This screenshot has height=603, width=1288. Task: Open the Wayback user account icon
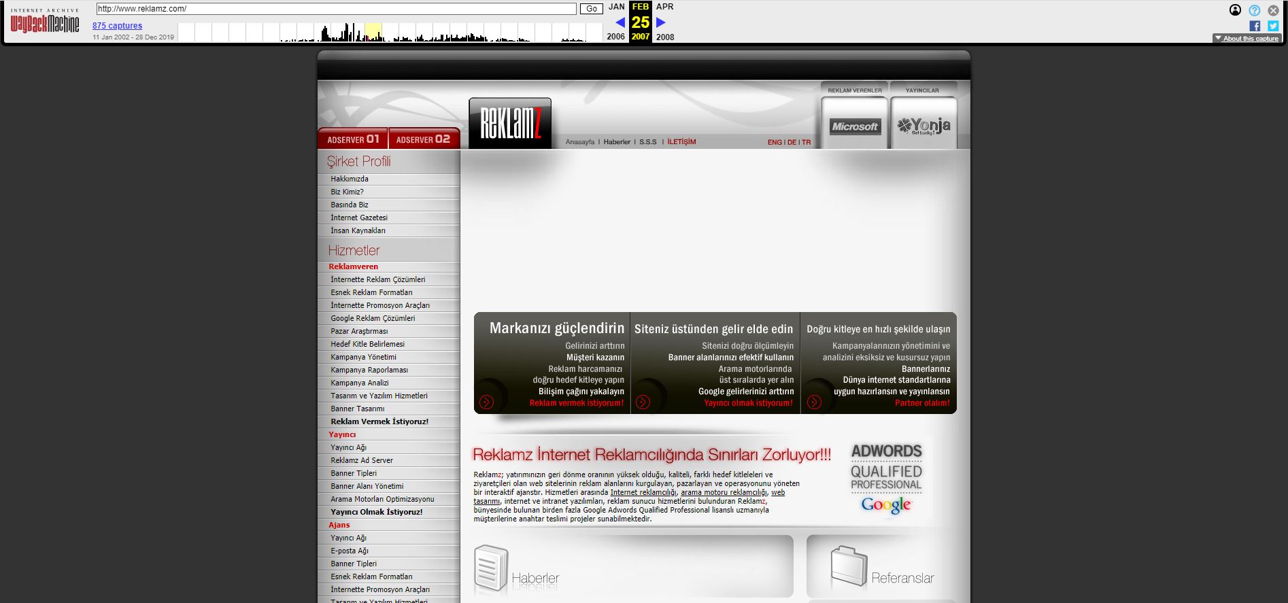click(1235, 10)
